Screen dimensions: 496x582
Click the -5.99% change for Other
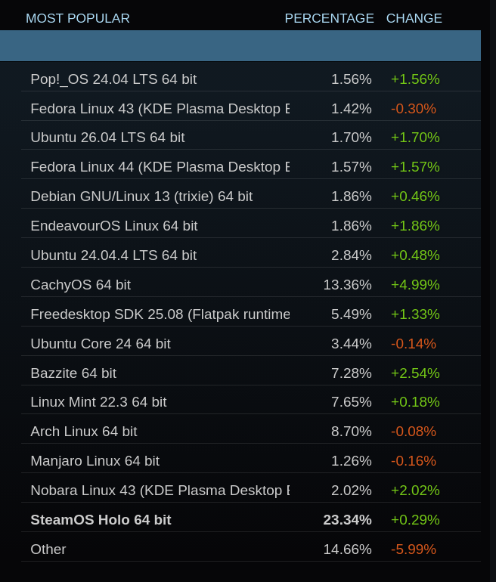click(414, 549)
